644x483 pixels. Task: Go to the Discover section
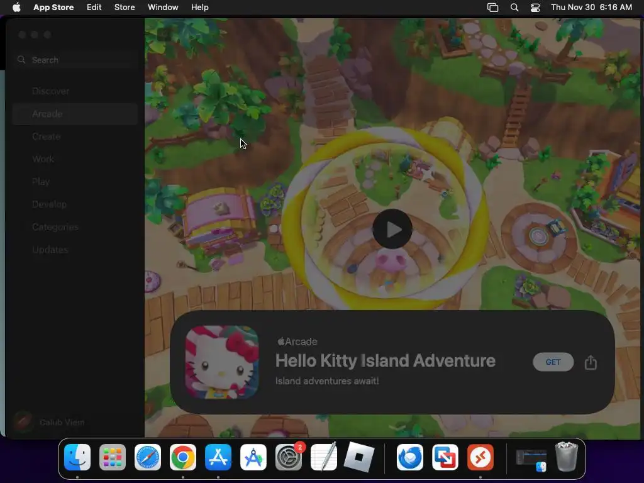click(50, 91)
